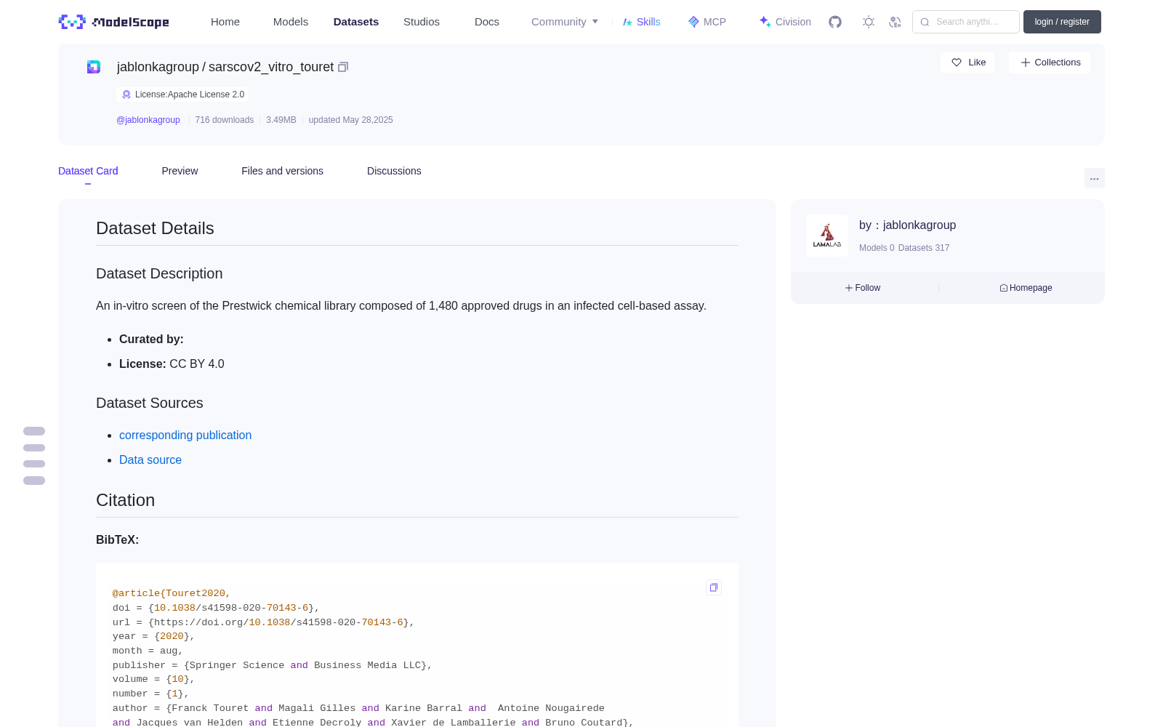Click the search magnifier icon
This screenshot has height=727, width=1163.
click(925, 22)
